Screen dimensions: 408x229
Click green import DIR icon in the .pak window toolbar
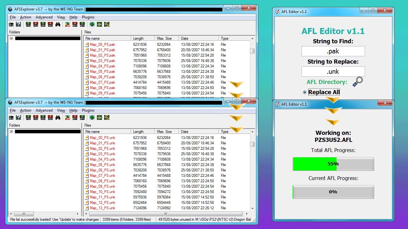click(43, 24)
